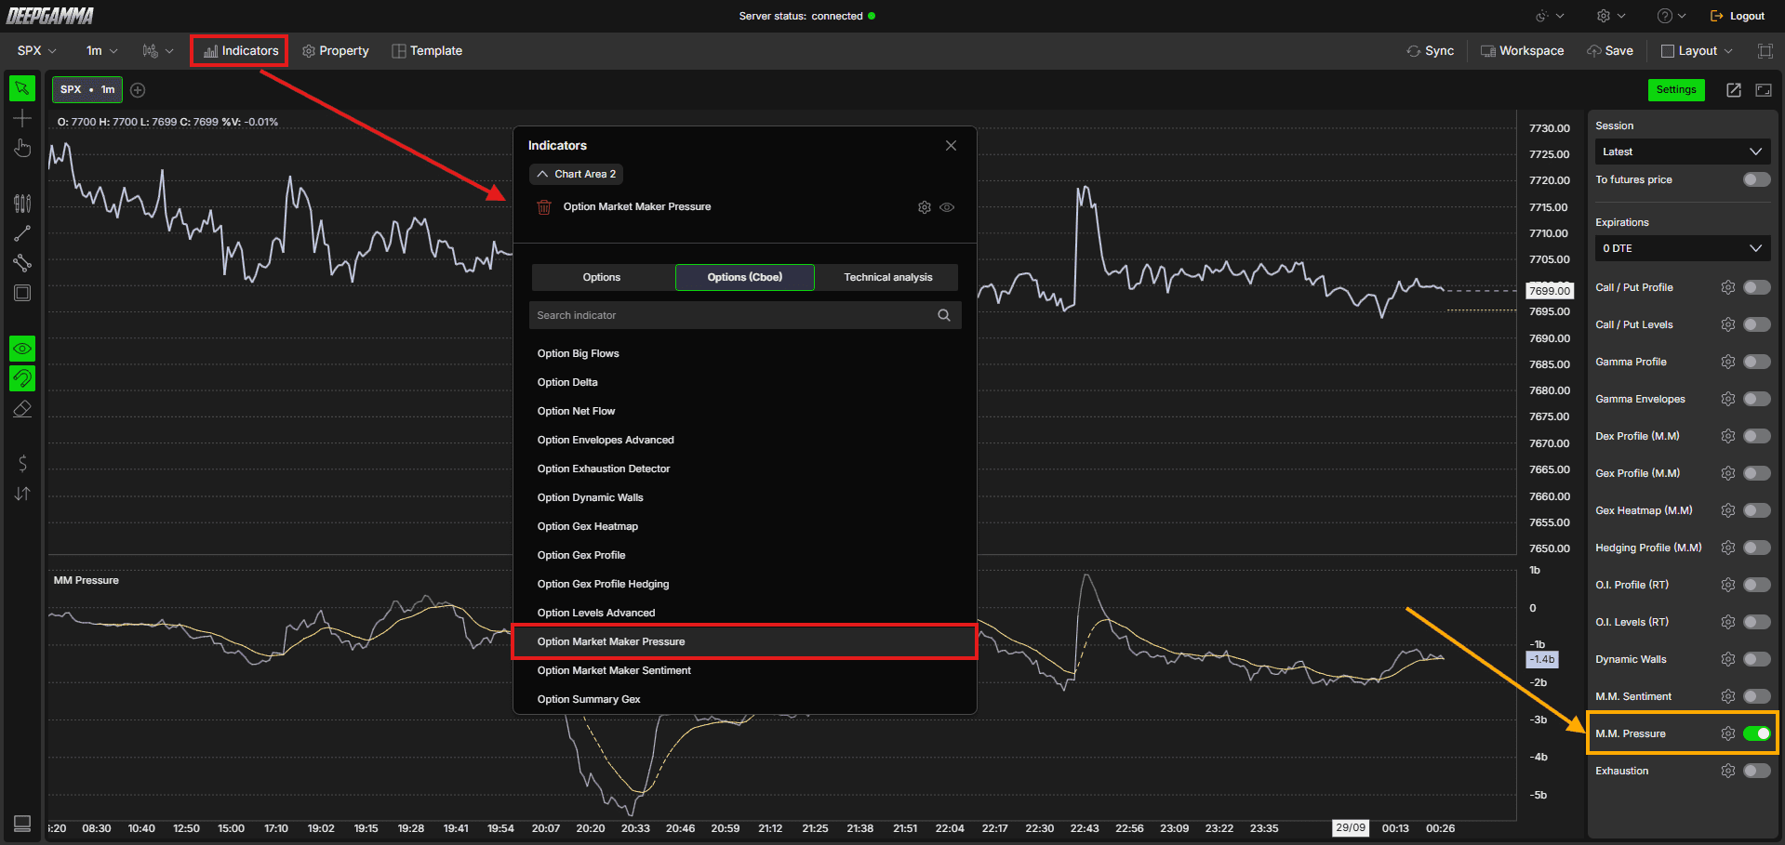Open gear settings for Dynamic Walls
Screen dimensions: 1785x845
point(1728,659)
